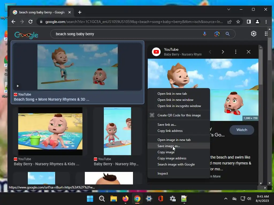Click the Google logo

click(x=26, y=35)
